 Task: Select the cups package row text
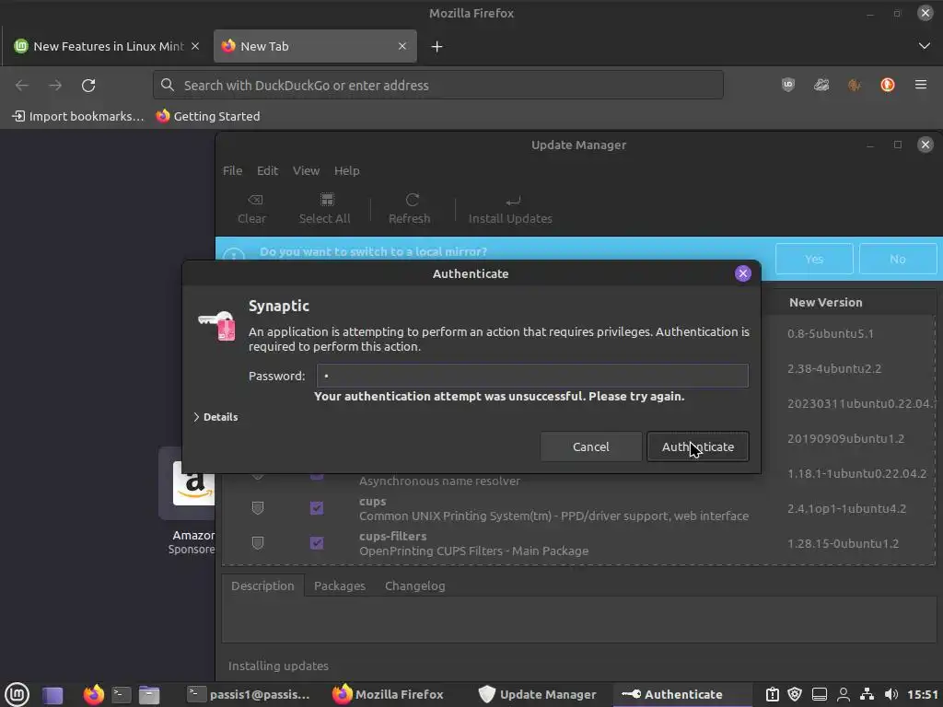pos(553,508)
